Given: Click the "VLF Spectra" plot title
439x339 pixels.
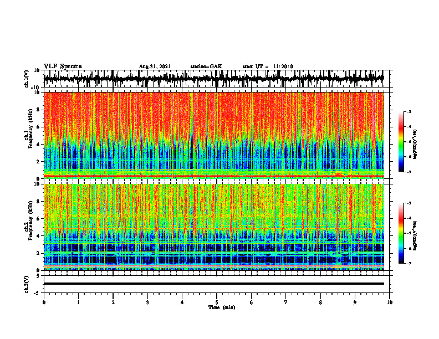Looking at the screenshot, I should [63, 66].
